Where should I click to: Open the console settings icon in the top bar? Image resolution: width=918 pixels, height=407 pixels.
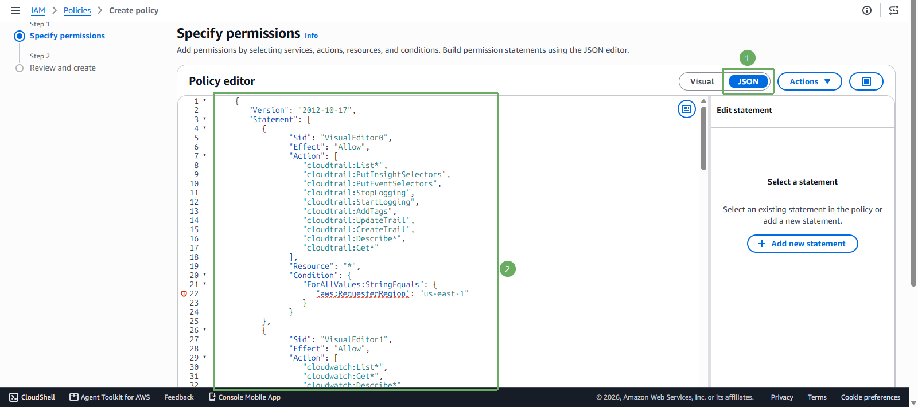894,10
